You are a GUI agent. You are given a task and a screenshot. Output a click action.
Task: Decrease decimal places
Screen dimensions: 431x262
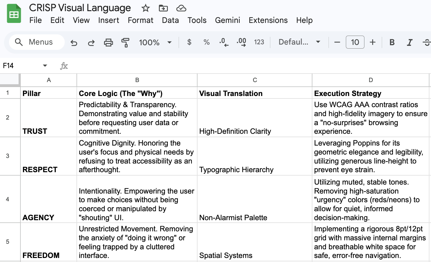click(x=224, y=42)
